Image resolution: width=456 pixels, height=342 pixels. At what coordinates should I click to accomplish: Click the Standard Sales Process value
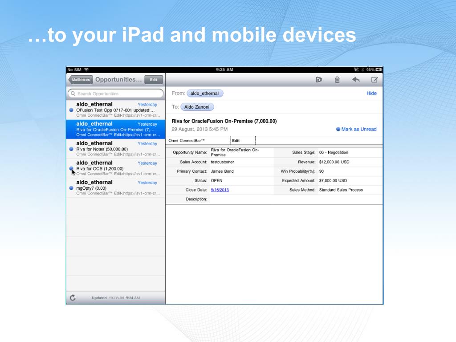341,190
